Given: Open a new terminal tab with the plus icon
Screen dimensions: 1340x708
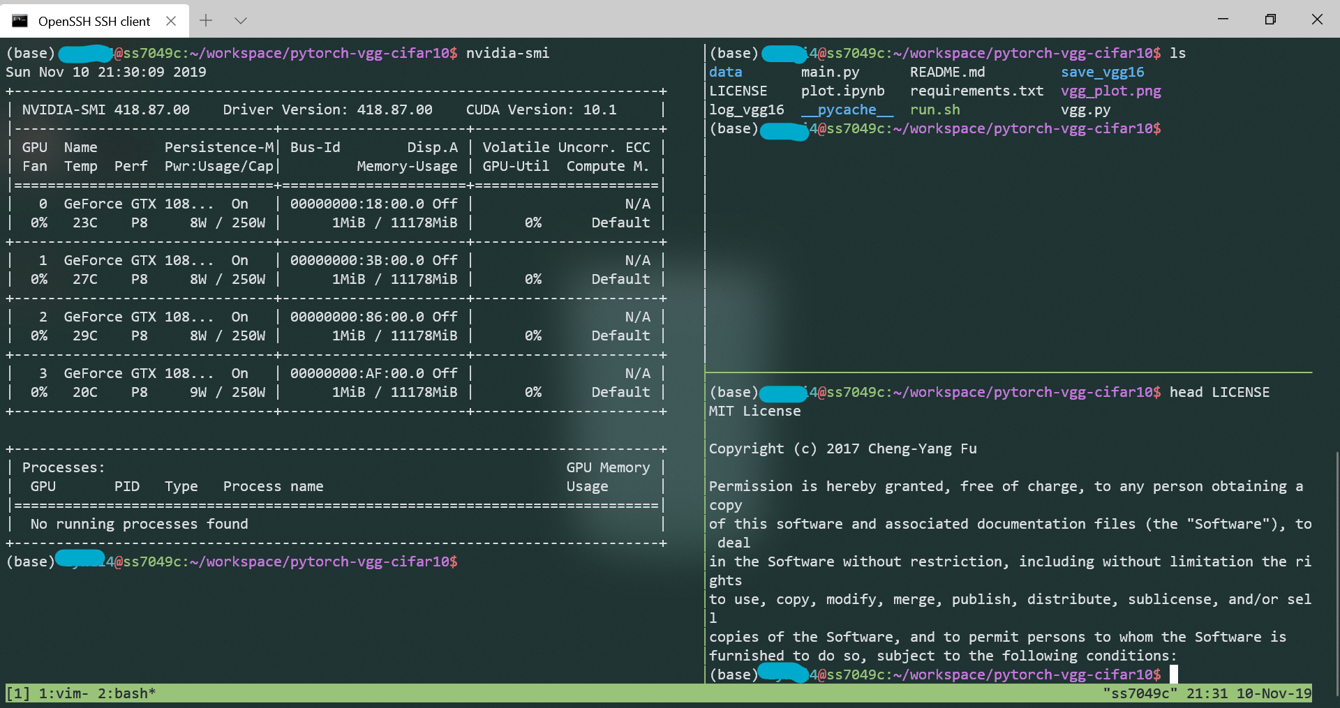Looking at the screenshot, I should point(206,20).
